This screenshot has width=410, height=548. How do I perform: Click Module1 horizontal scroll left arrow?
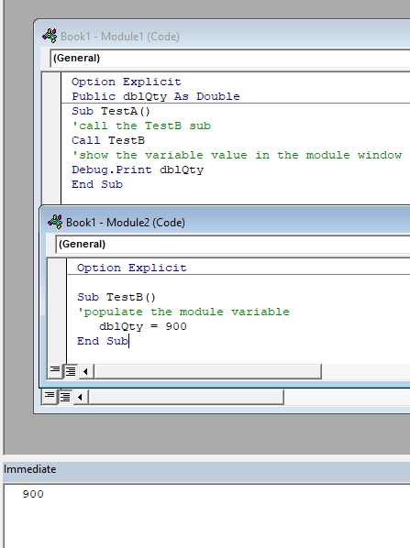(80, 397)
